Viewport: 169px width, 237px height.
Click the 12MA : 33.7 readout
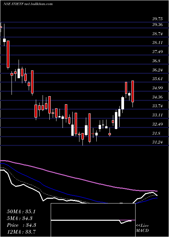point(21,232)
